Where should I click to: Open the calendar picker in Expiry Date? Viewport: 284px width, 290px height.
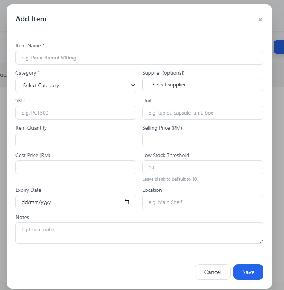[x=127, y=202]
